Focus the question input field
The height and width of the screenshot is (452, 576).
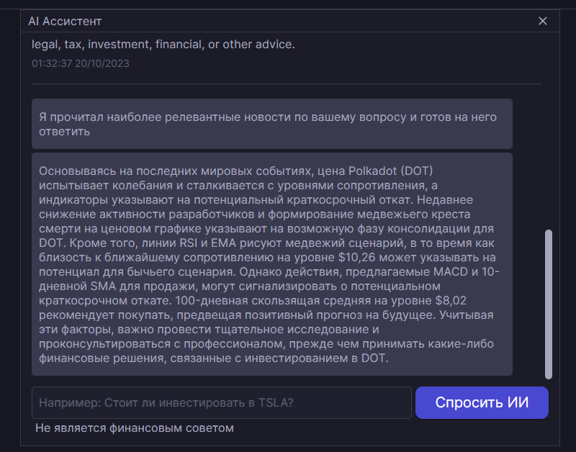[222, 402]
